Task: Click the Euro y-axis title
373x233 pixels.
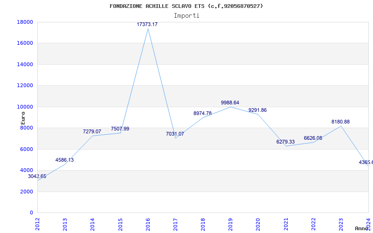Action: point(23,118)
